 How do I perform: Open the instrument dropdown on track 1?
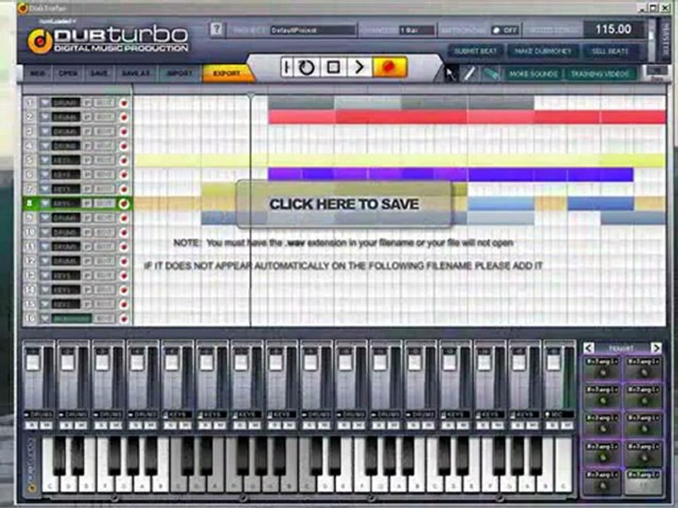point(44,103)
